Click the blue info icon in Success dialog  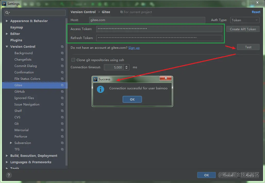coord(100,89)
